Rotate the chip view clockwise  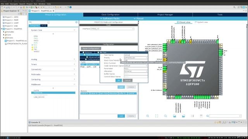pos(174,116)
